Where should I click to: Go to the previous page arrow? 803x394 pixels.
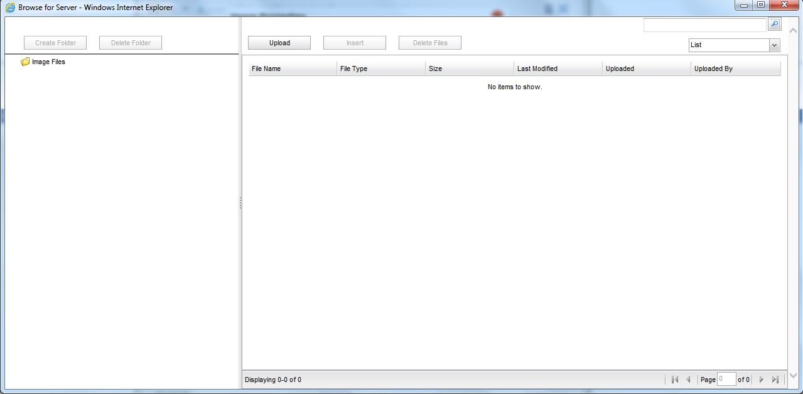pos(688,380)
